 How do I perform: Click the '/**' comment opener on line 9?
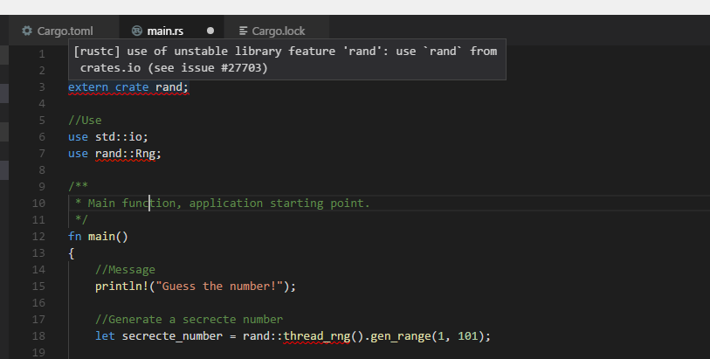coord(78,186)
